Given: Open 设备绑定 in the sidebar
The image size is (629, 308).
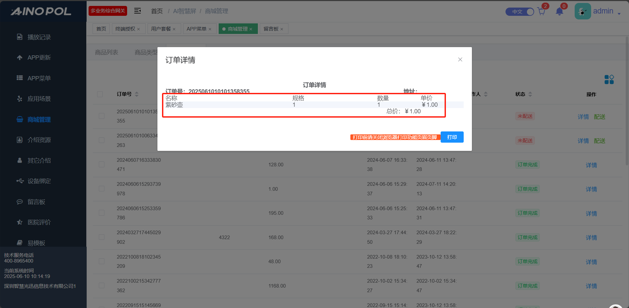Looking at the screenshot, I should [39, 181].
